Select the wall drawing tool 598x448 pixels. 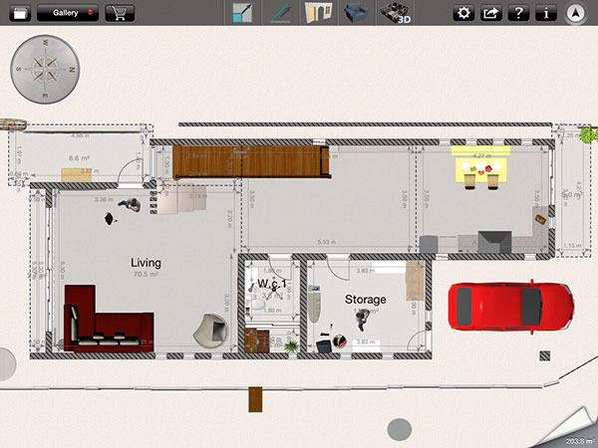coord(280,13)
